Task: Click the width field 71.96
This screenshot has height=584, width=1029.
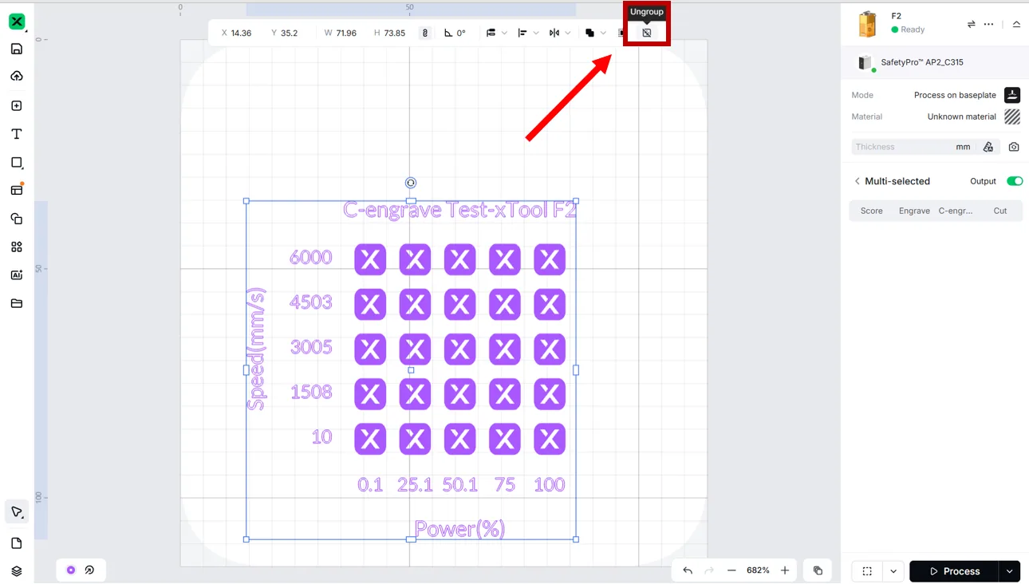Action: pyautogui.click(x=341, y=33)
